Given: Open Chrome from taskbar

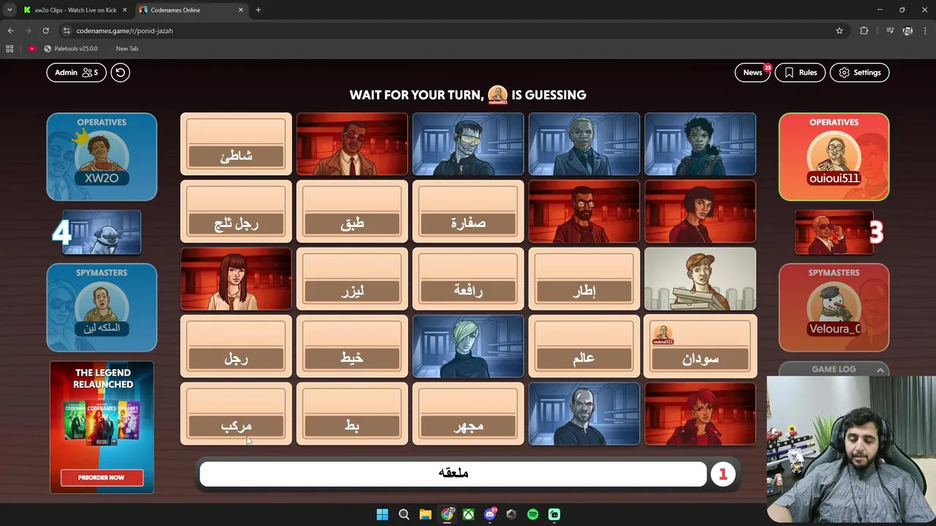Looking at the screenshot, I should pyautogui.click(x=447, y=514).
